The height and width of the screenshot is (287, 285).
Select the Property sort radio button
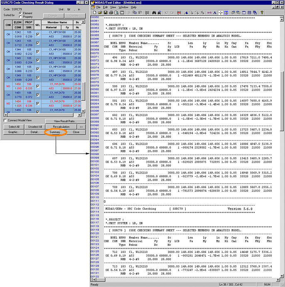pyautogui.click(x=20, y=17)
